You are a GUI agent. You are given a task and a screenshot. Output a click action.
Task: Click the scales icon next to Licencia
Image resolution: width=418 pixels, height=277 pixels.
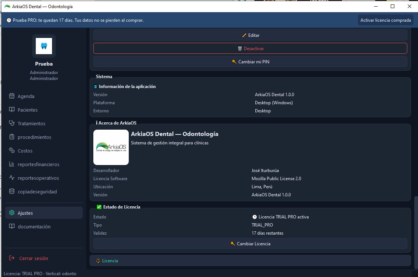pyautogui.click(x=98, y=261)
